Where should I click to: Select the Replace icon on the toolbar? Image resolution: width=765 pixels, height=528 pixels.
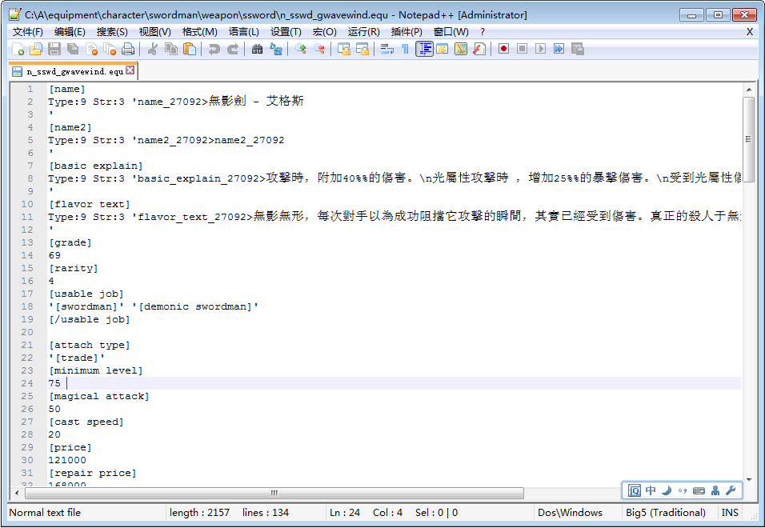(277, 48)
